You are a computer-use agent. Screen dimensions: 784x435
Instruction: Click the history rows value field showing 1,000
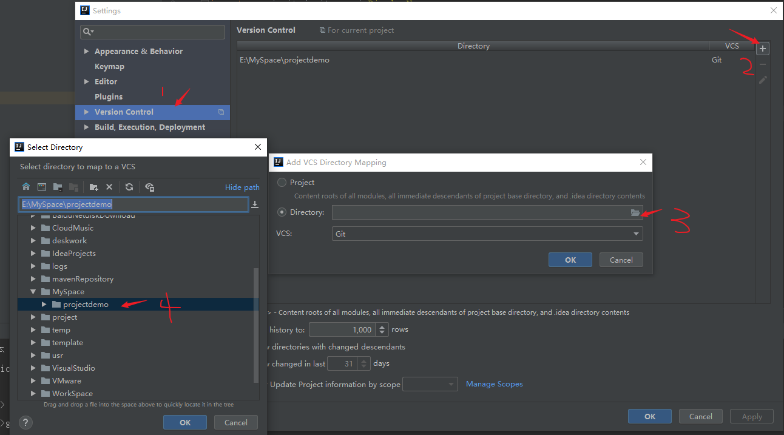click(343, 329)
